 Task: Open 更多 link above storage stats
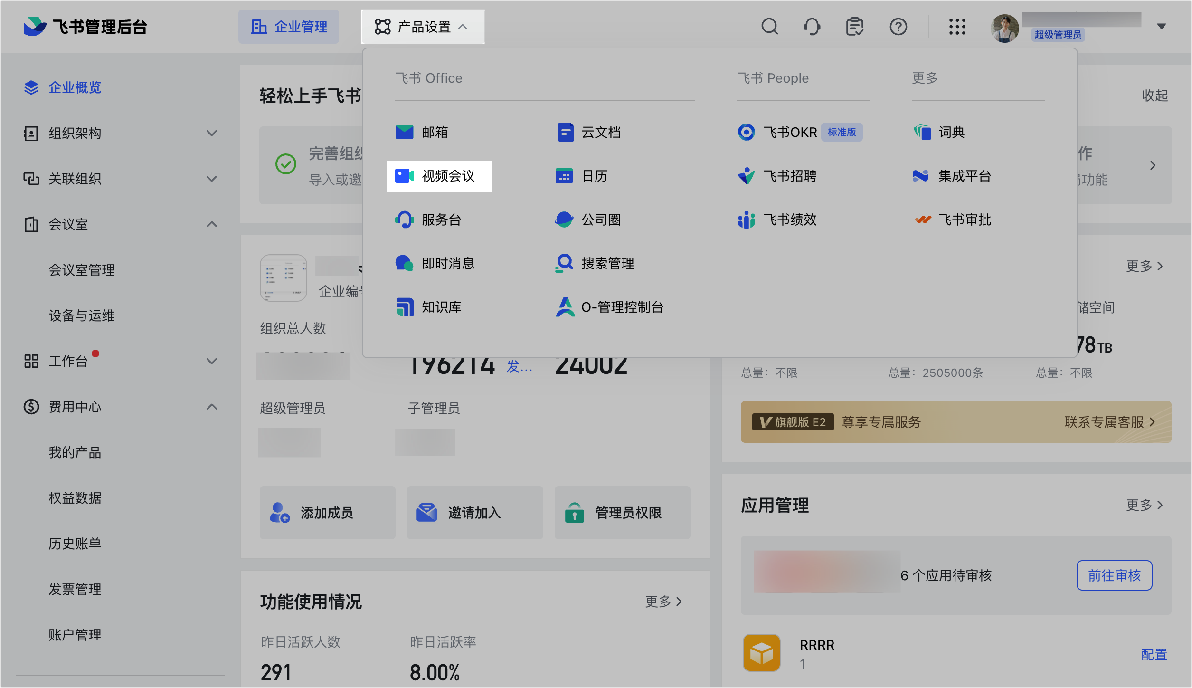coord(1144,266)
